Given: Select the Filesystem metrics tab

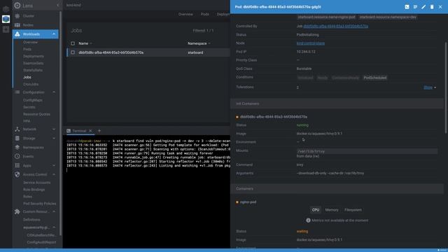Looking at the screenshot, I should (353, 210).
